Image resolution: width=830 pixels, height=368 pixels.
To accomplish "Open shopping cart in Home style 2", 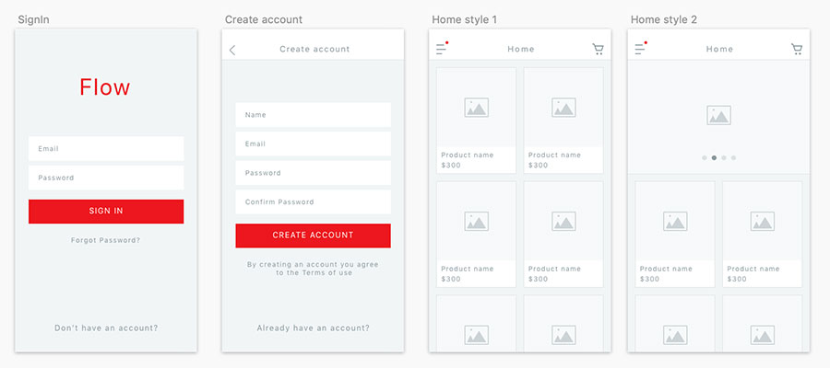I will 797,49.
